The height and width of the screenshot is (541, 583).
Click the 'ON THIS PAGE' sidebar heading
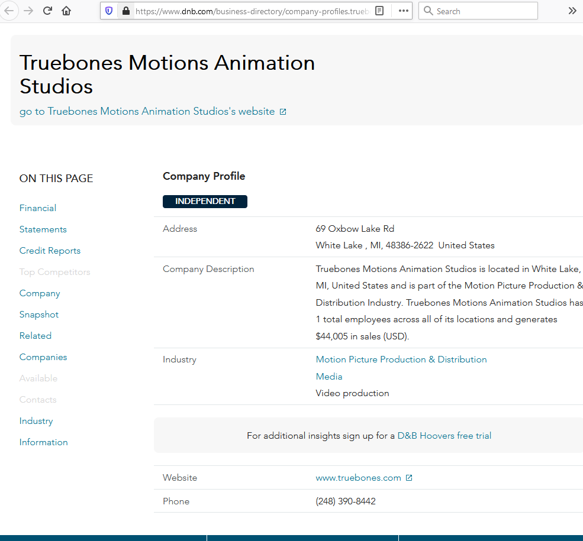click(x=56, y=179)
